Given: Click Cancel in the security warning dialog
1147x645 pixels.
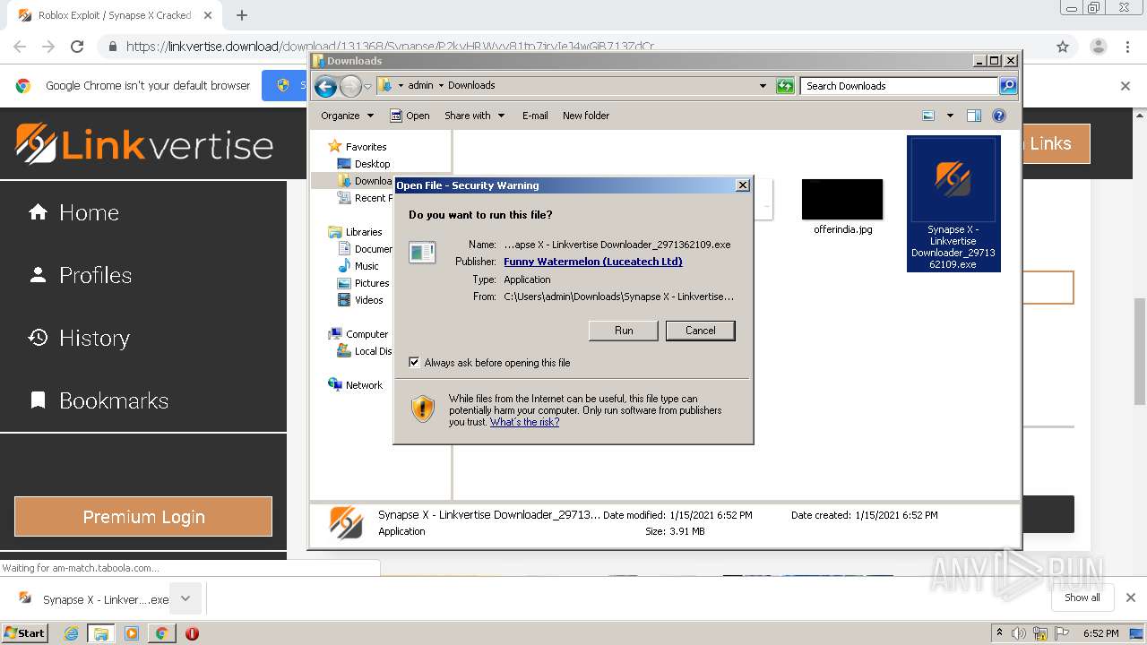Looking at the screenshot, I should pos(700,331).
